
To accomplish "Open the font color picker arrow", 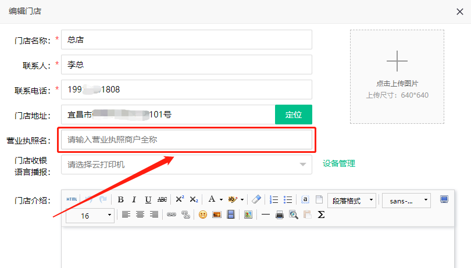I will coord(221,199).
